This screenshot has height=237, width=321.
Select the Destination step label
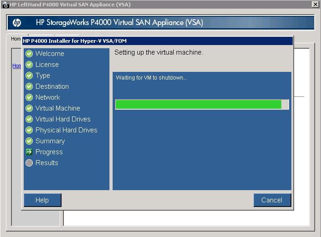pyautogui.click(x=52, y=86)
